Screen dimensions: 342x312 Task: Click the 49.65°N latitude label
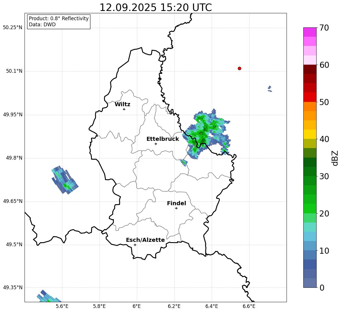[x=13, y=201]
